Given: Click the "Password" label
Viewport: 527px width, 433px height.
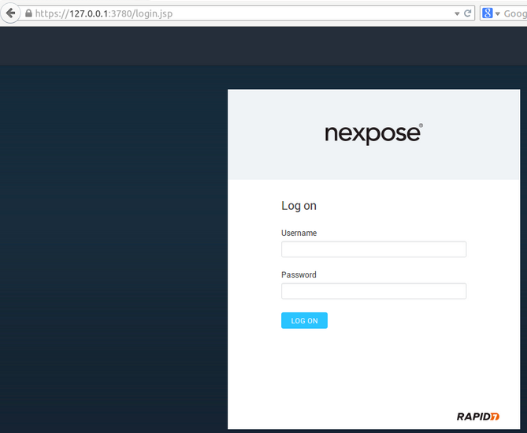Looking at the screenshot, I should (x=299, y=274).
